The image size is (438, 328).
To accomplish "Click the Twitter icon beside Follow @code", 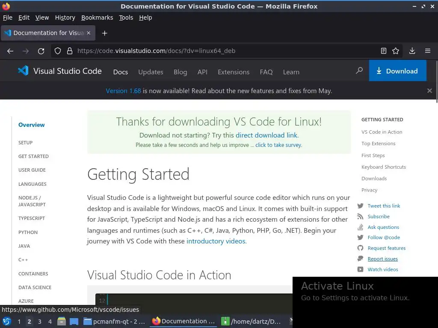I will tap(360, 237).
